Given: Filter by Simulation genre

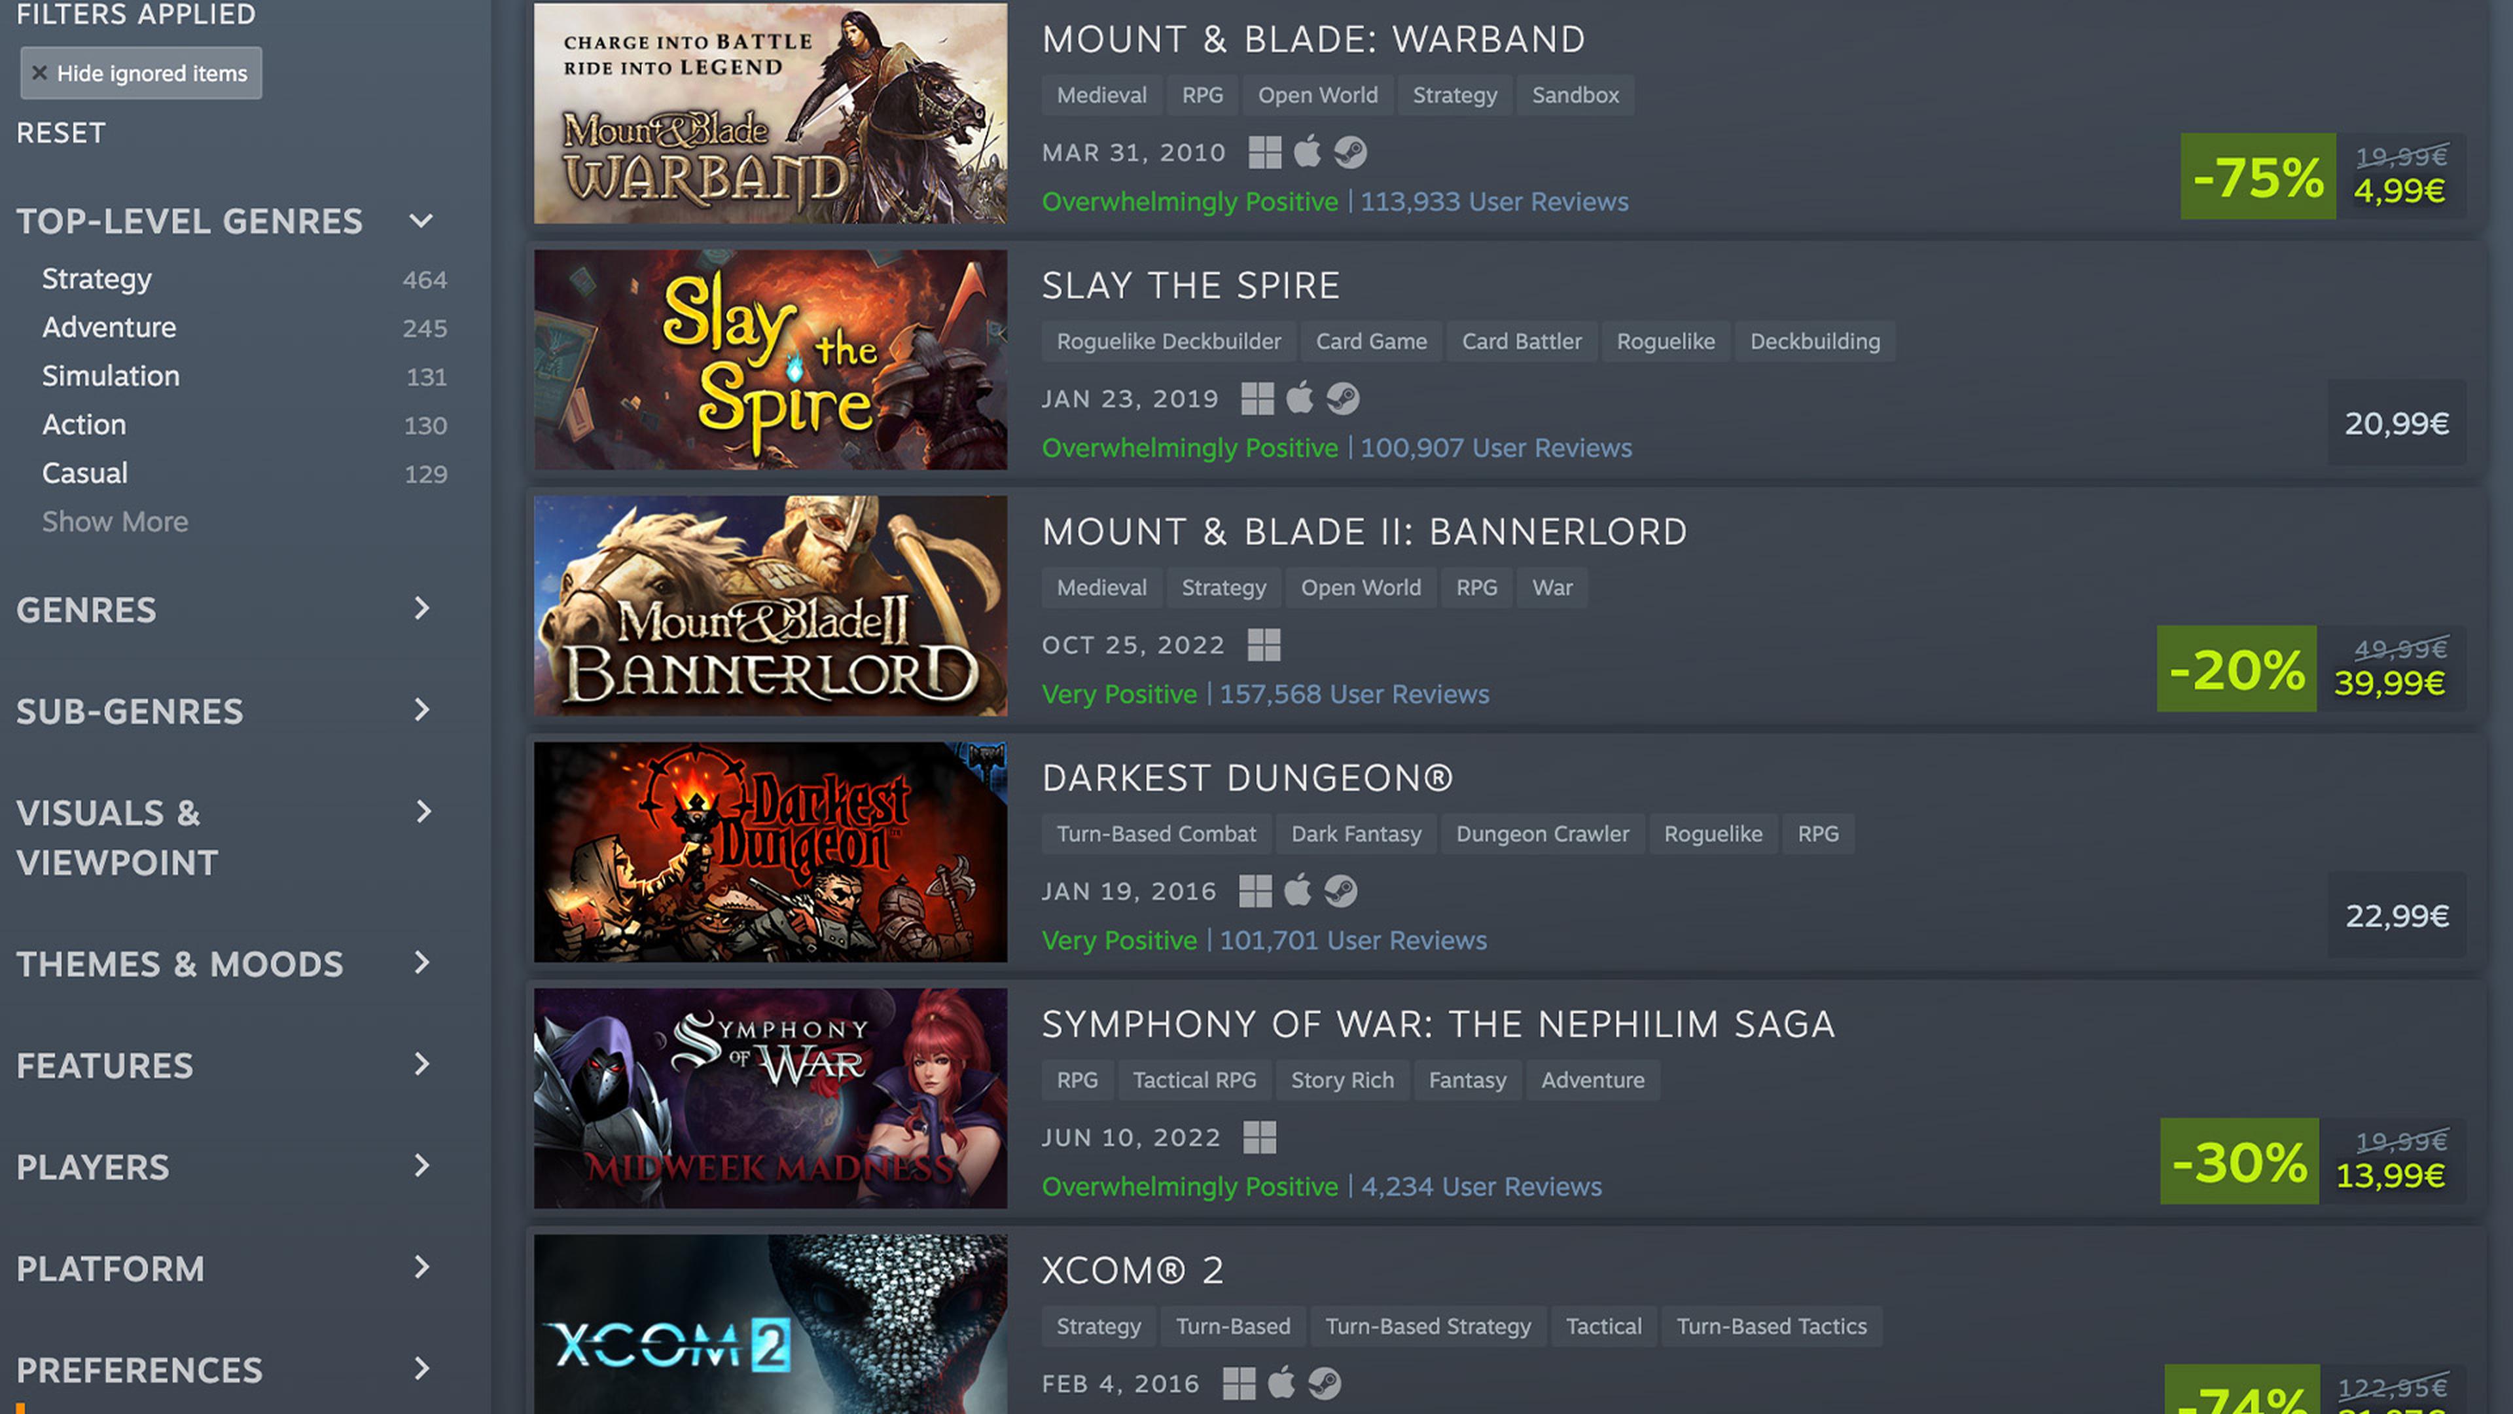Looking at the screenshot, I should coord(110,376).
